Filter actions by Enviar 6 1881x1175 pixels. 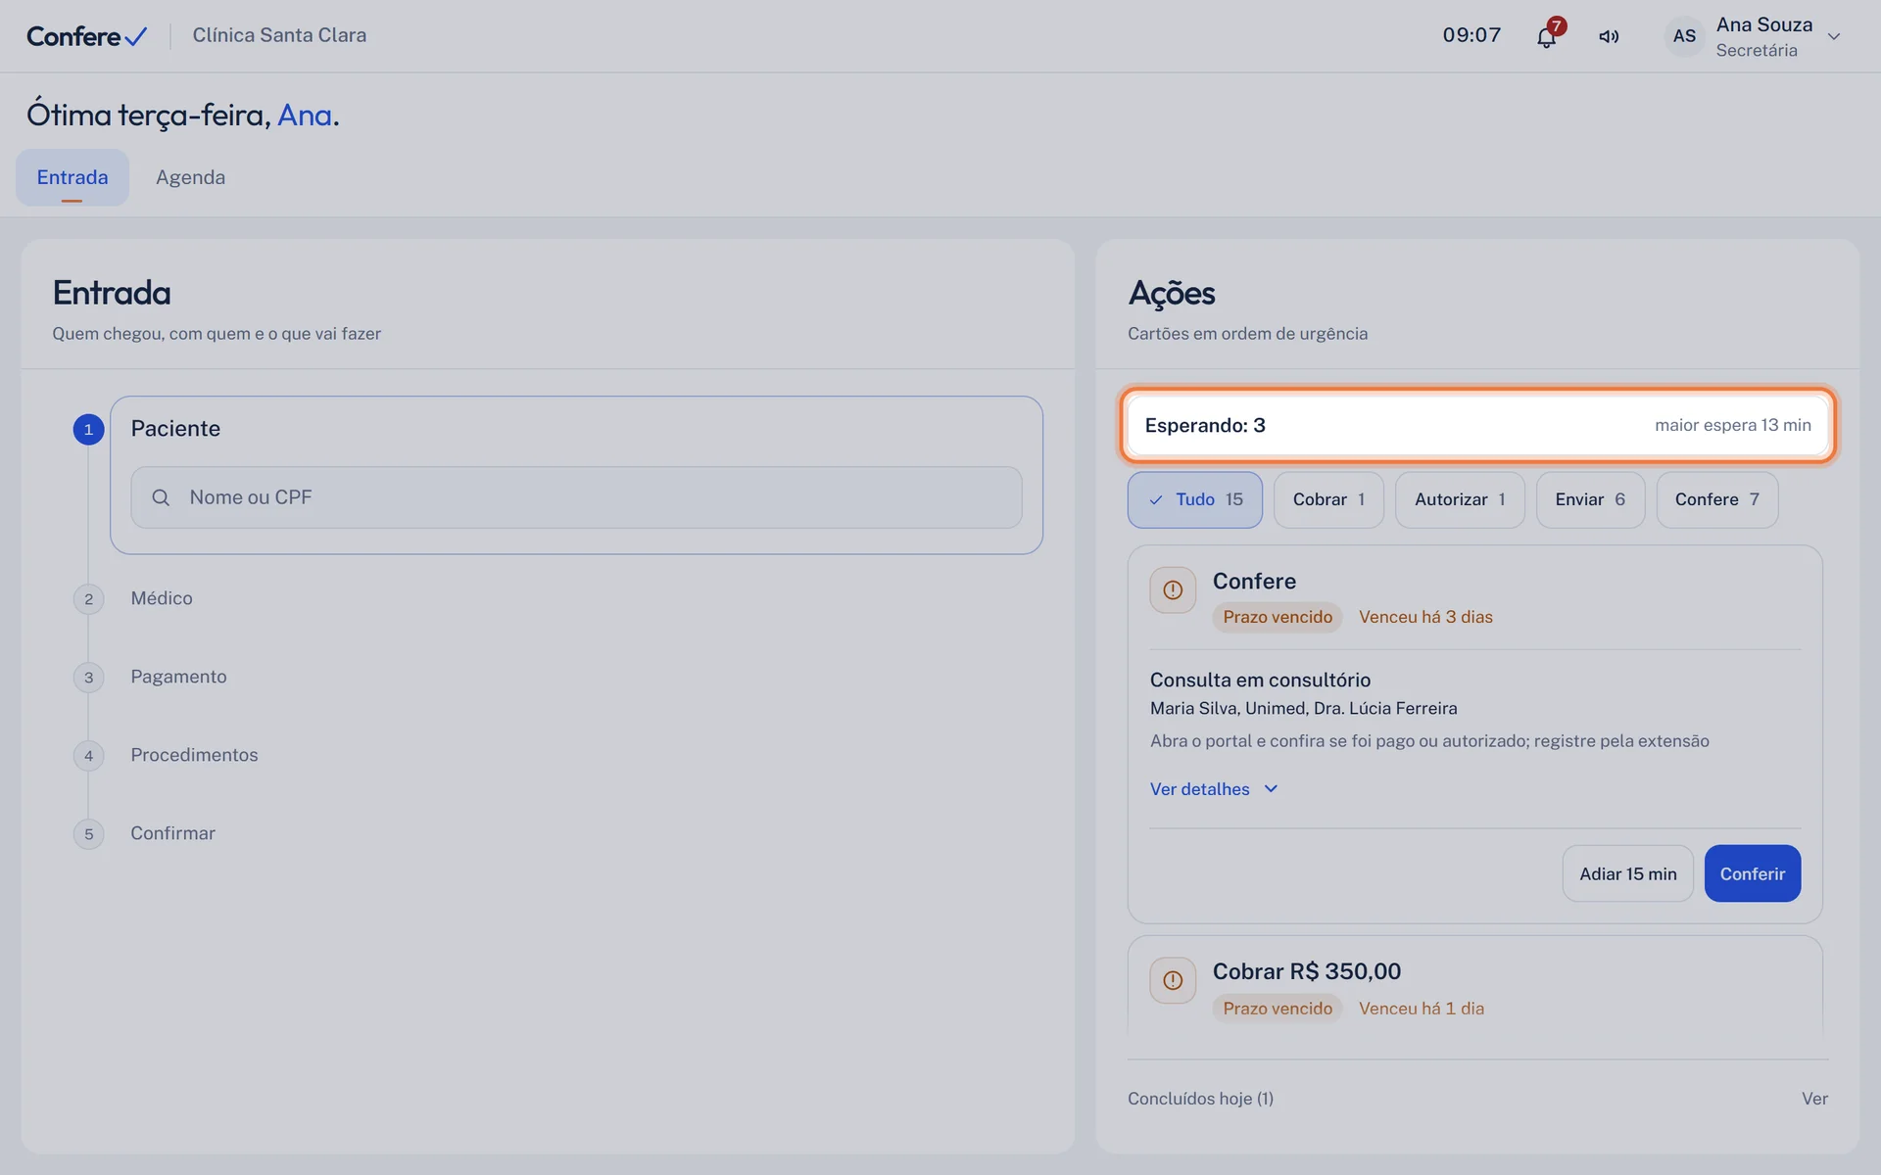(1590, 499)
